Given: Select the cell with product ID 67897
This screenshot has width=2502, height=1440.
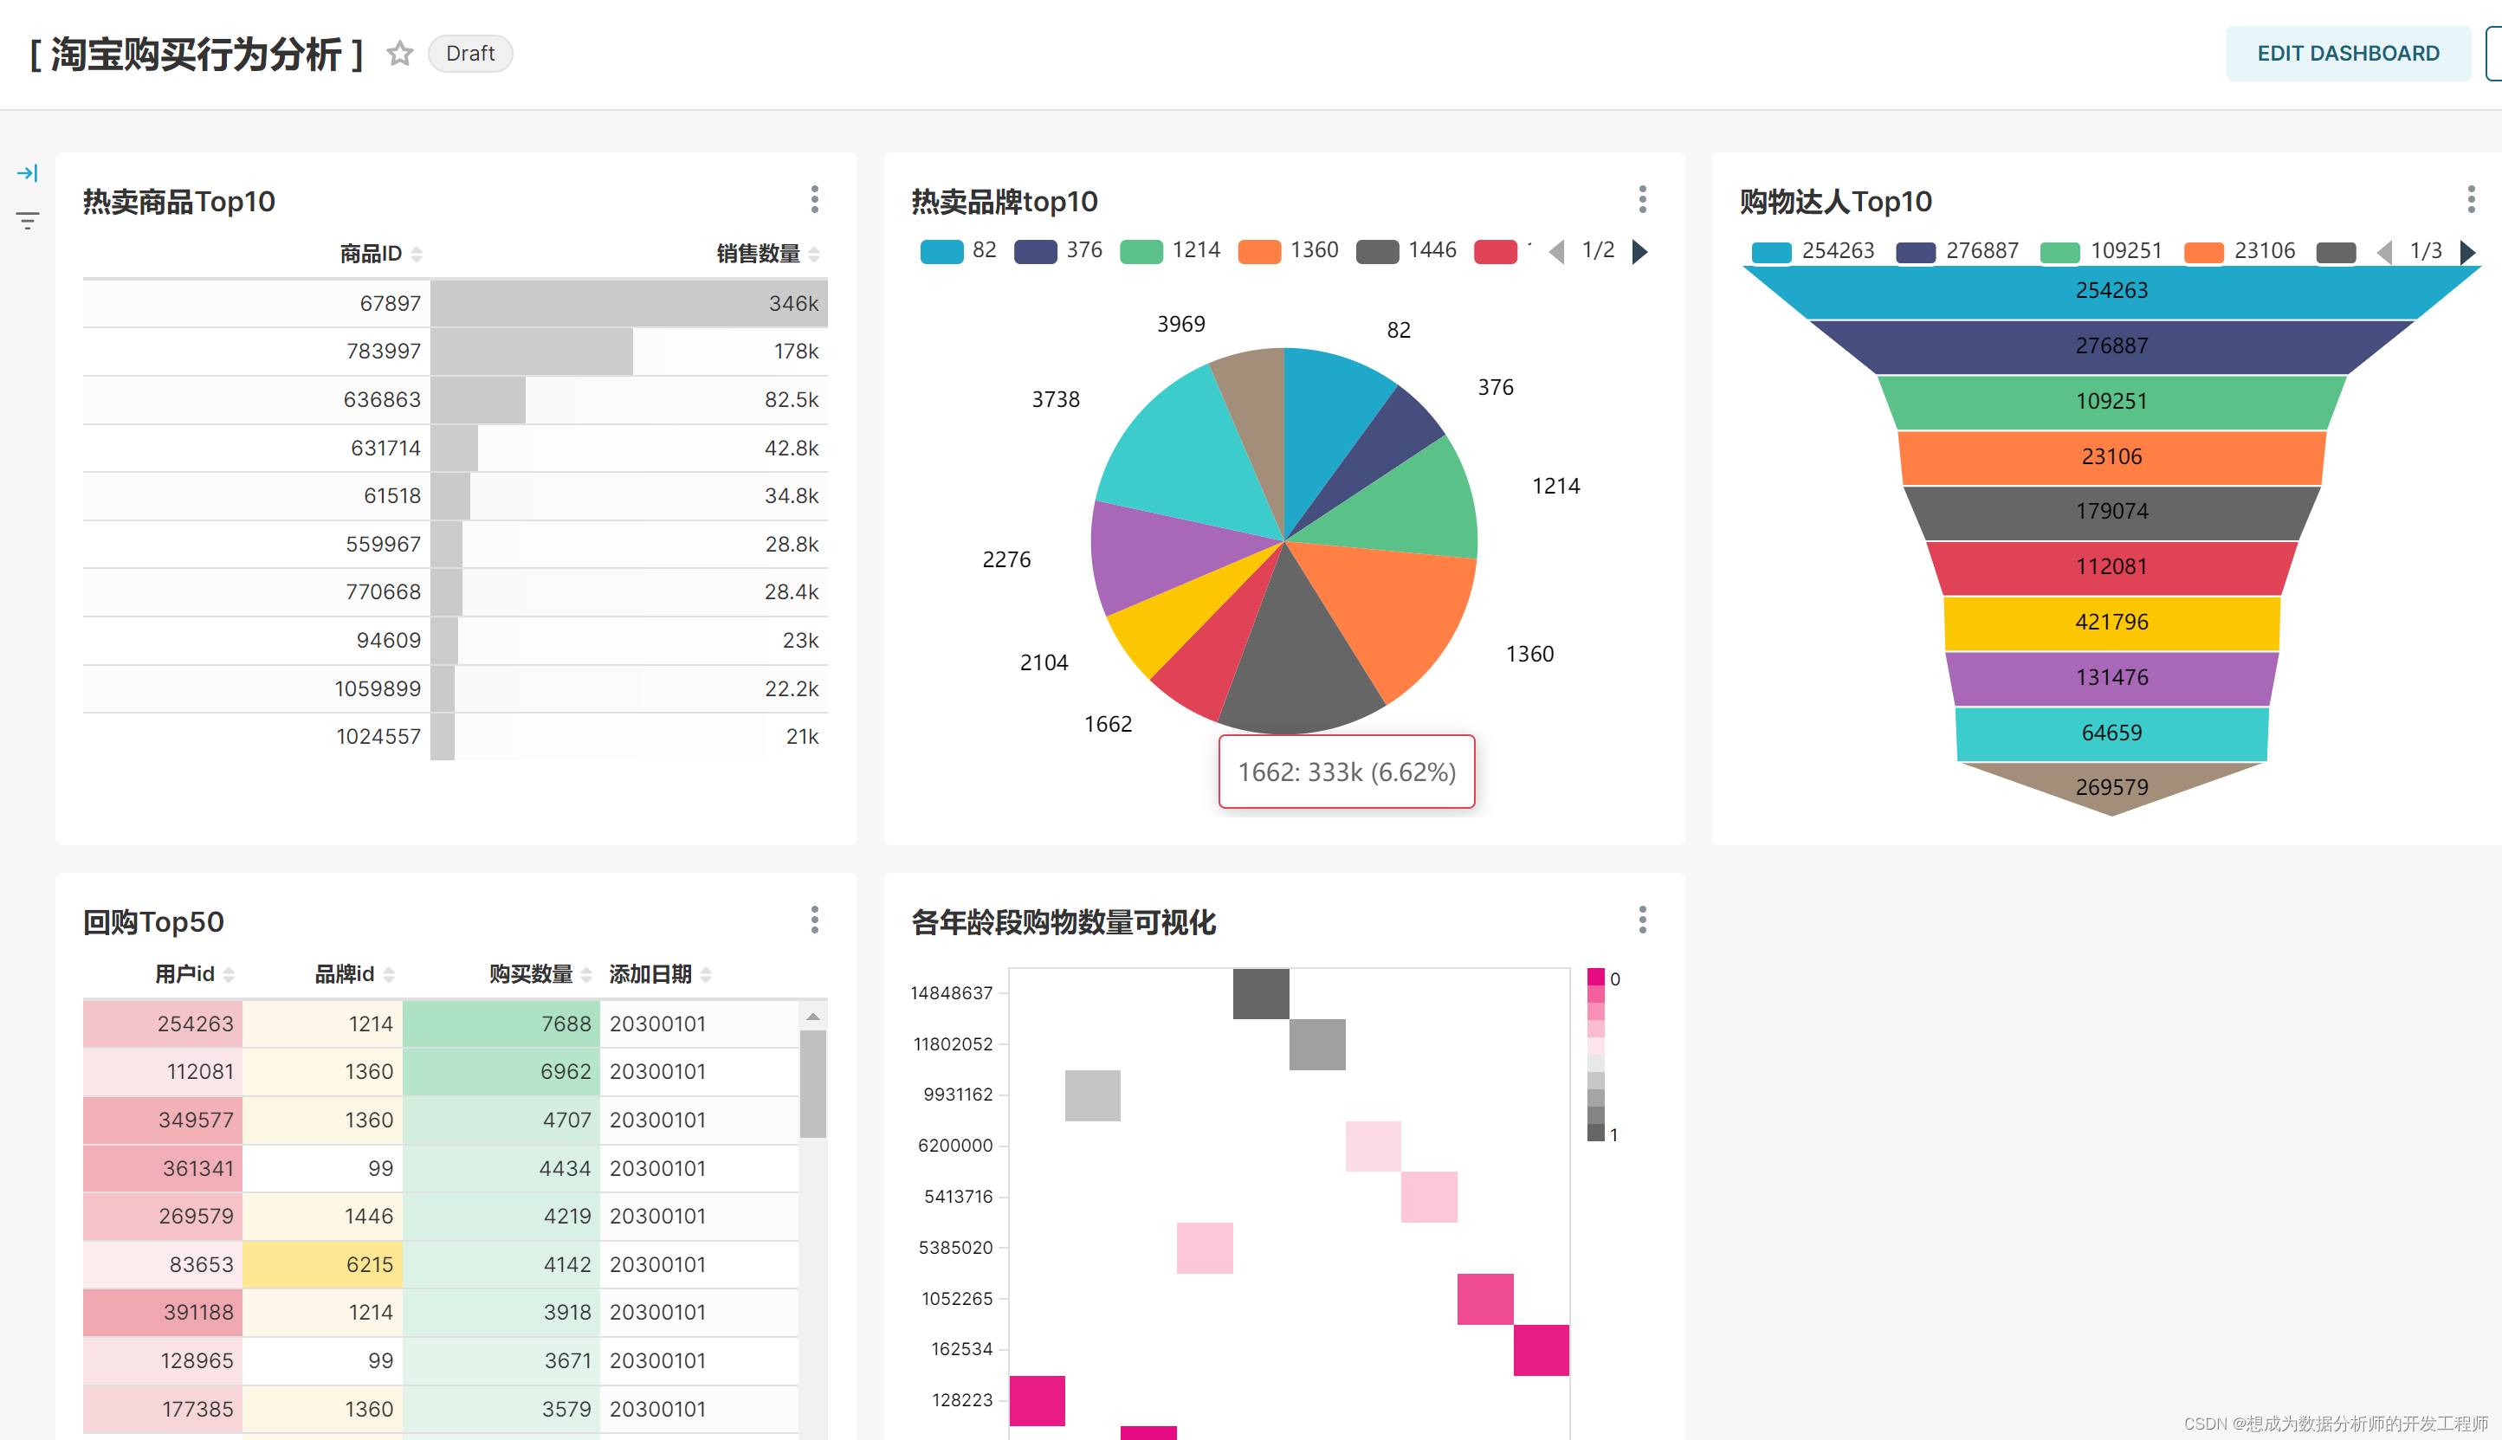Looking at the screenshot, I should [x=257, y=304].
